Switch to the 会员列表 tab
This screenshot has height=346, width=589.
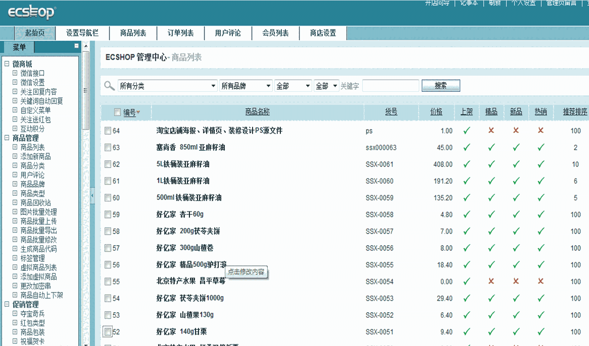pos(275,33)
